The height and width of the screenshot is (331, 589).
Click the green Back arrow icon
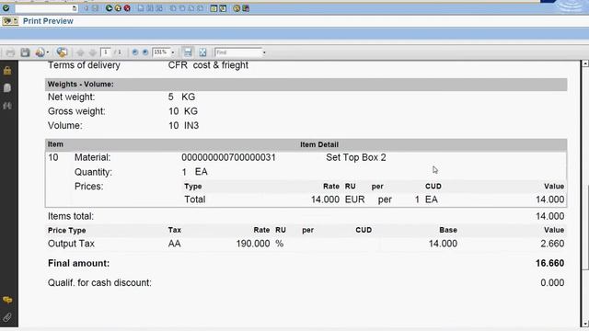pyautogui.click(x=109, y=8)
